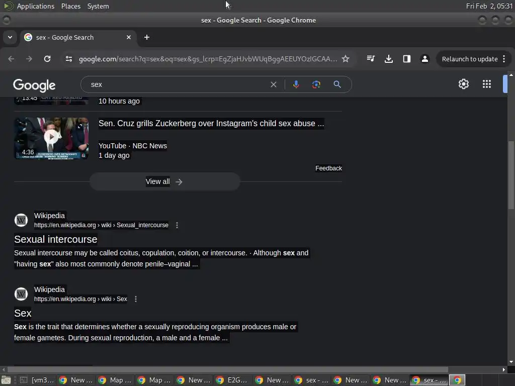
Task: Open Chrome downloads icon
Action: 389,59
